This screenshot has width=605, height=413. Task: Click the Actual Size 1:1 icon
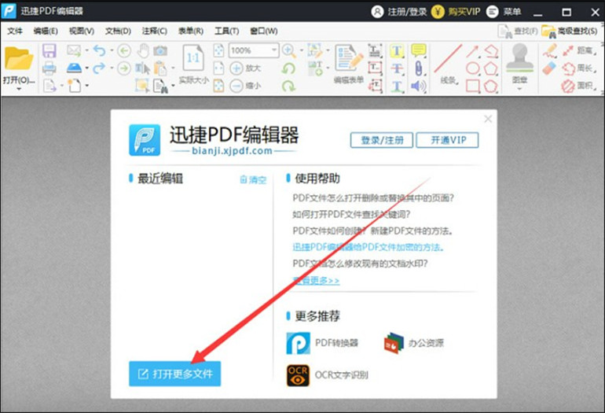[193, 58]
